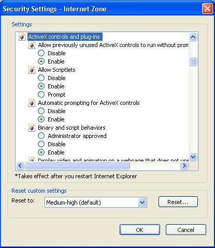Click the Binary and script behaviors icon

tap(32, 128)
